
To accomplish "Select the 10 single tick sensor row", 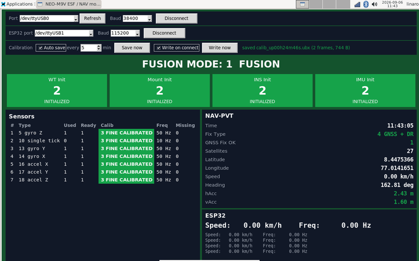I will [103, 140].
